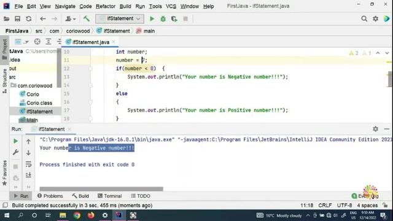Collapse the if block fold marker at line 12
The height and width of the screenshot is (221, 393).
pyautogui.click(x=90, y=68)
